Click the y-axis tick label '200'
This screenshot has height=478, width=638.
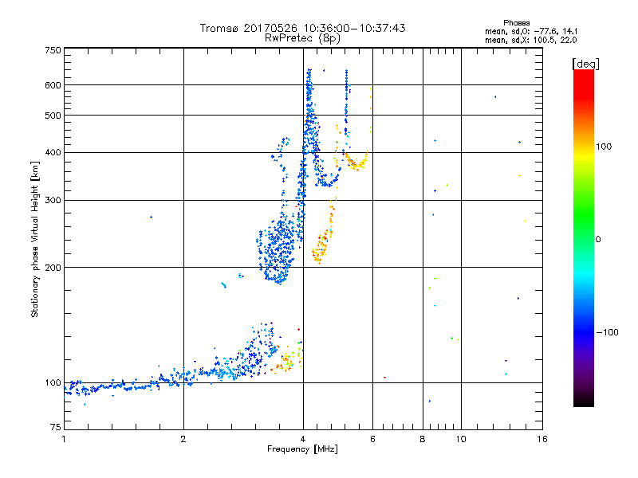click(x=53, y=268)
